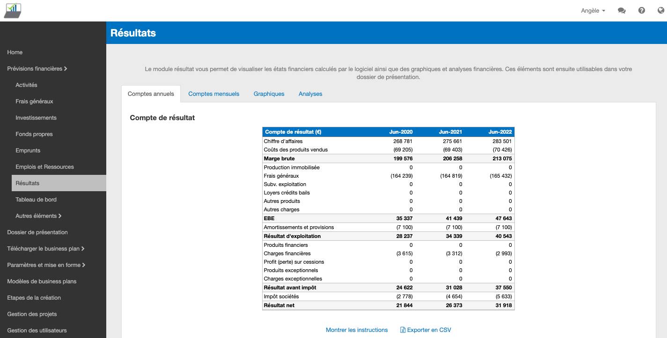Select the Comptes annuels tab

[151, 94]
